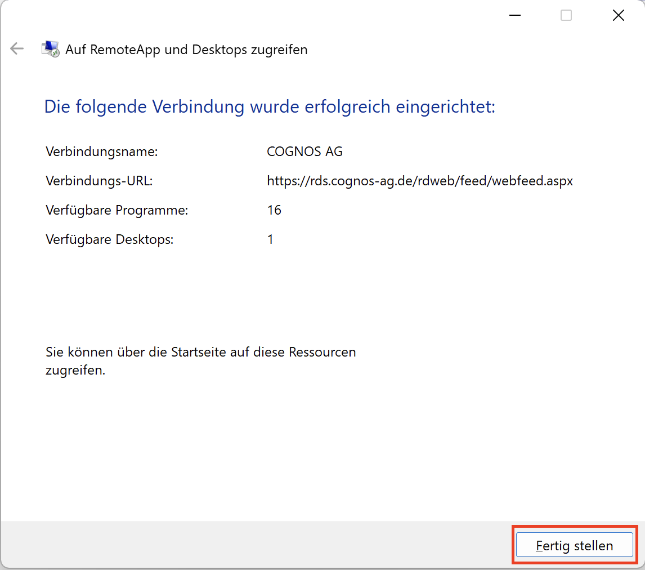
Task: Select the Verbindungs-URL label
Action: 99,181
